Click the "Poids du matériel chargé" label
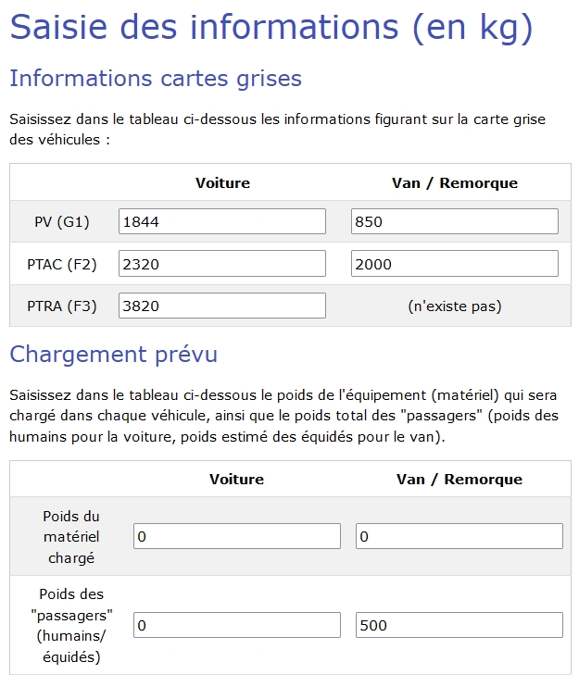 click(x=72, y=536)
